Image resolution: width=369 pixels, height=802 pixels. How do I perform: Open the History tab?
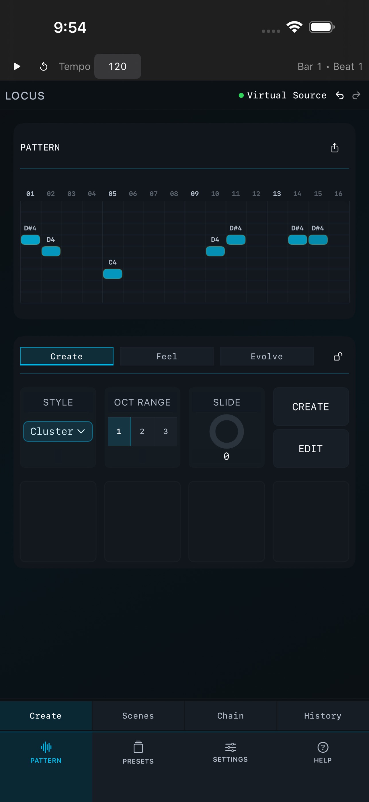click(323, 715)
